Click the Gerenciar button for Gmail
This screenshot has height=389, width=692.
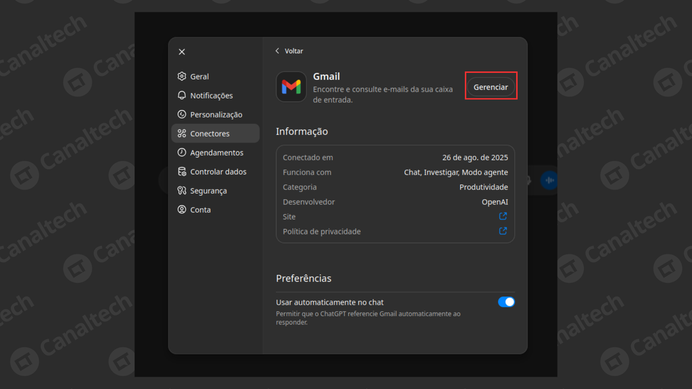point(491,87)
